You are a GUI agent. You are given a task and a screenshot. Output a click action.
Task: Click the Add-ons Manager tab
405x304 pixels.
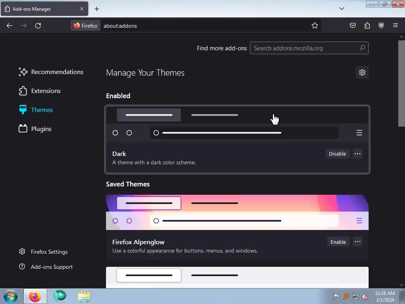(44, 9)
